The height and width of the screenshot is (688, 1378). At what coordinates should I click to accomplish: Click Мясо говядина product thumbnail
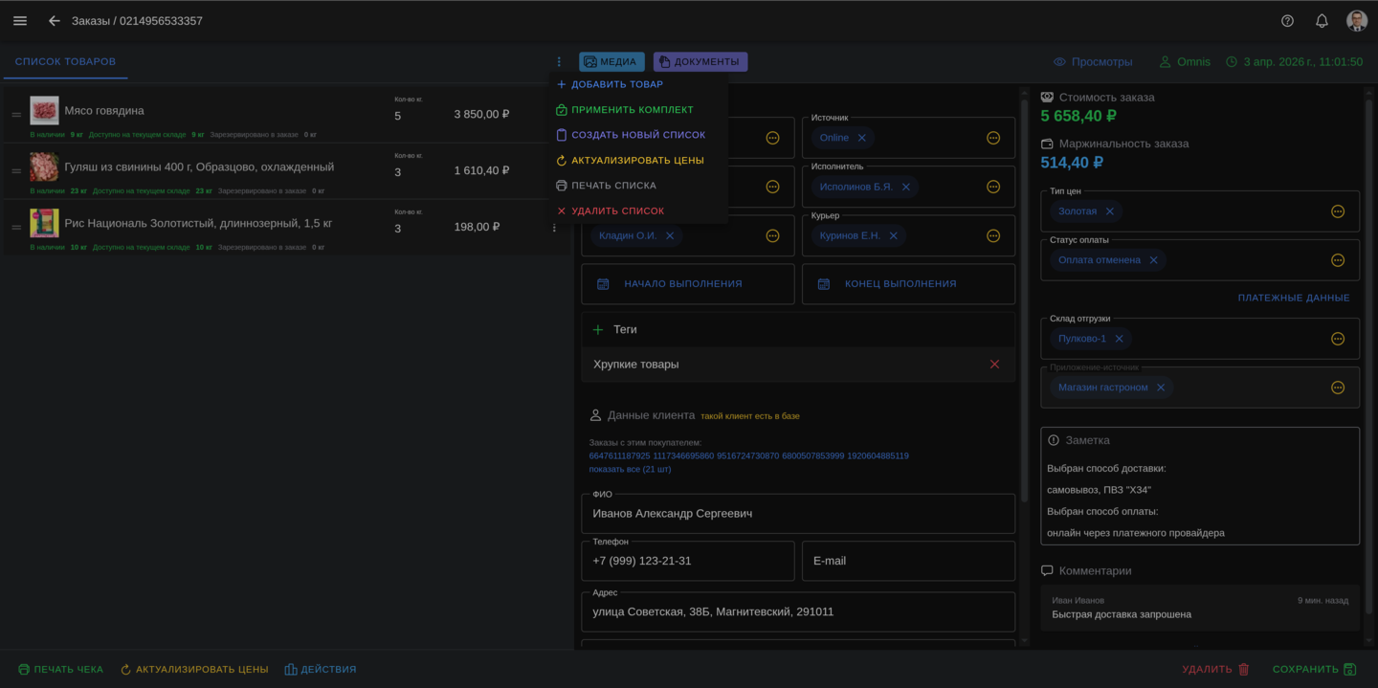pos(44,111)
